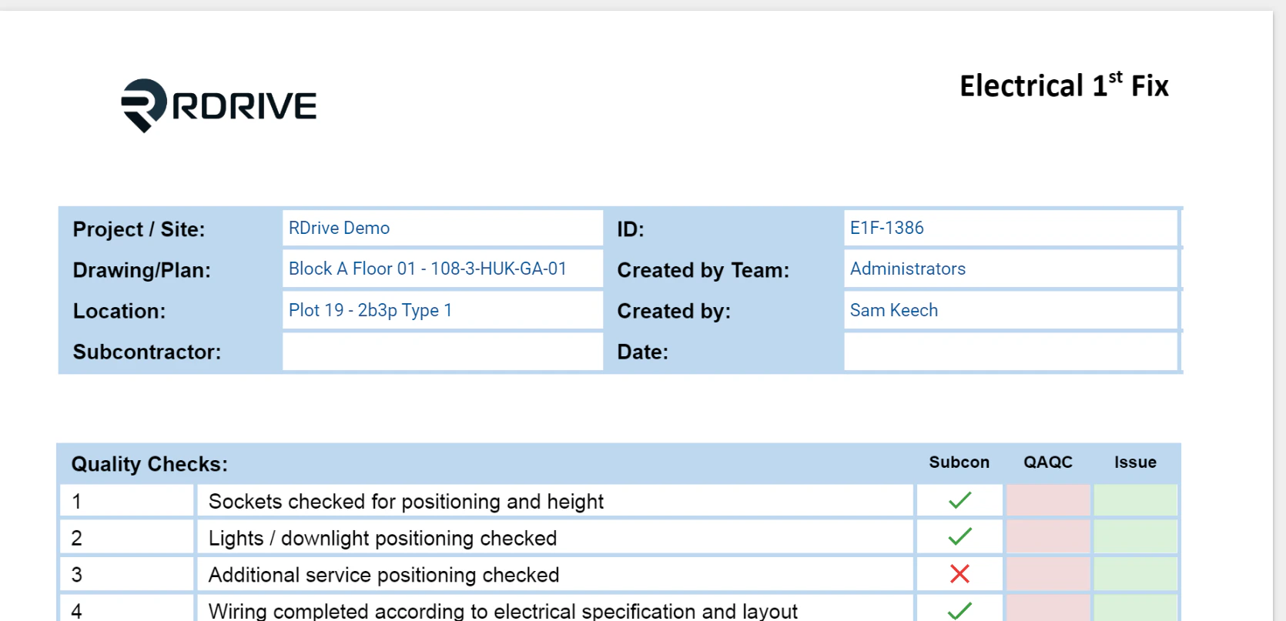Viewport: 1286px width, 621px height.
Task: Click 'Sockets checked for positioning and height'
Action: click(x=406, y=502)
